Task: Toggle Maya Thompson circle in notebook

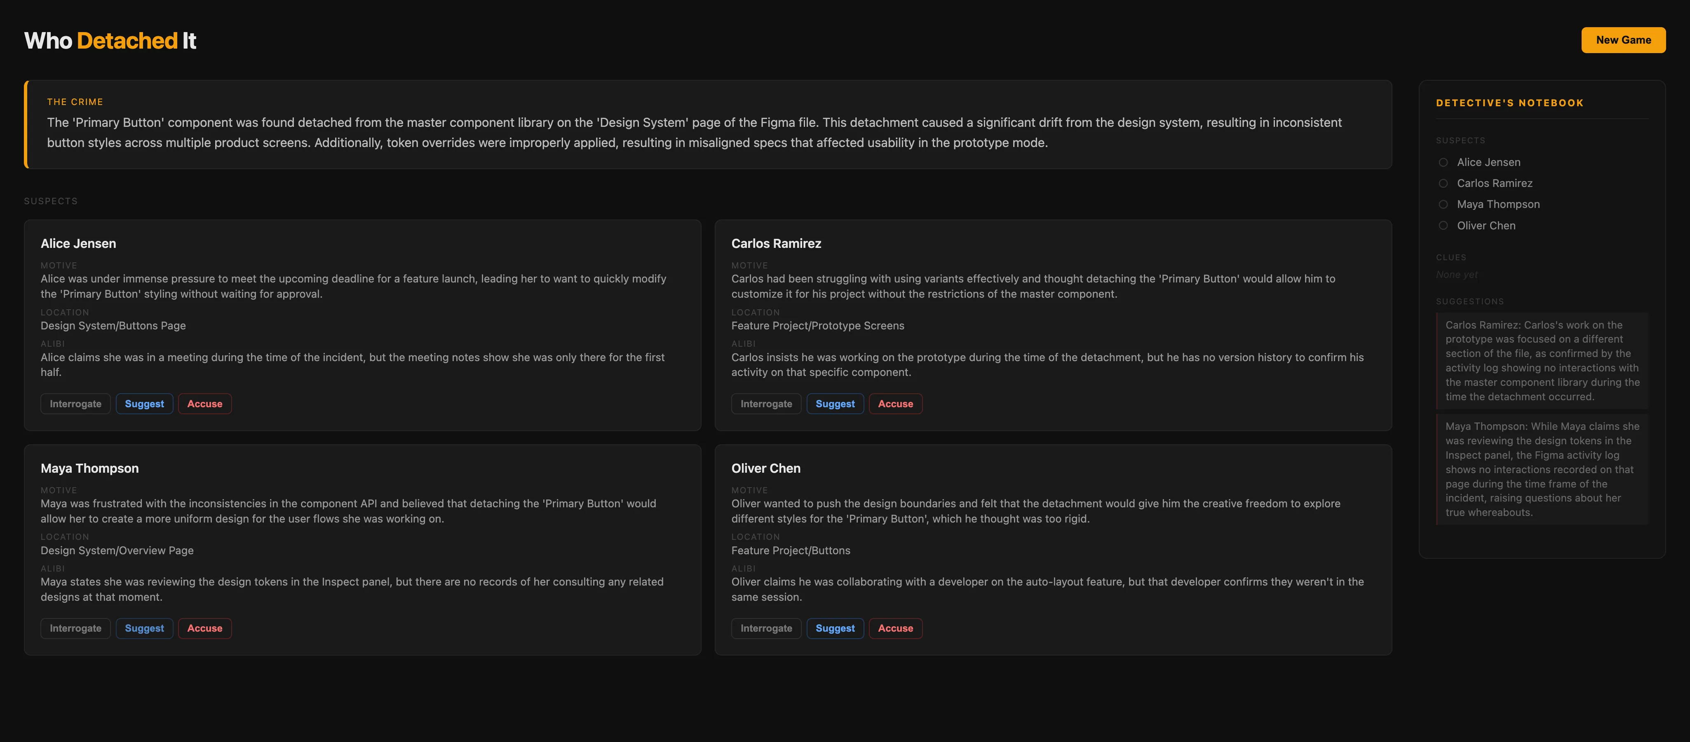Action: click(x=1444, y=205)
